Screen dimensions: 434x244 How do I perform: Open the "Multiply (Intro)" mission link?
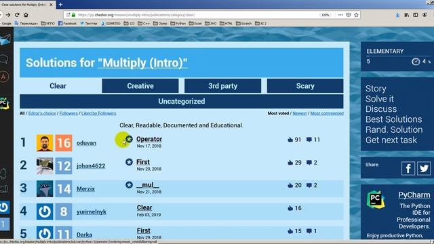[x=142, y=63]
